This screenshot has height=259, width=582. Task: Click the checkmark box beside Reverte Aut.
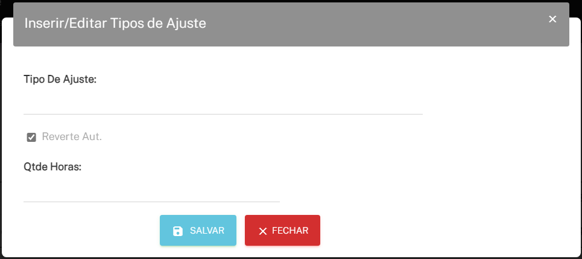point(31,138)
